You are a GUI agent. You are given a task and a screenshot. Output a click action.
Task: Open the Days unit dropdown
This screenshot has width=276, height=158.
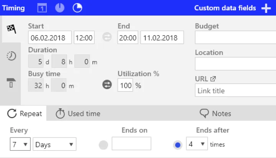click(x=54, y=144)
